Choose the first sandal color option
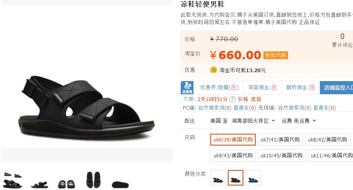353x190 pixels. [218, 178]
